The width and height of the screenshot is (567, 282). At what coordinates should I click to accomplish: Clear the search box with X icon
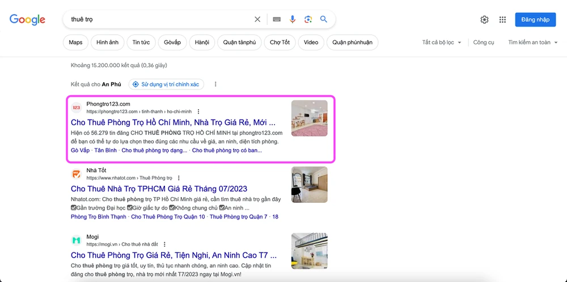[x=257, y=19]
